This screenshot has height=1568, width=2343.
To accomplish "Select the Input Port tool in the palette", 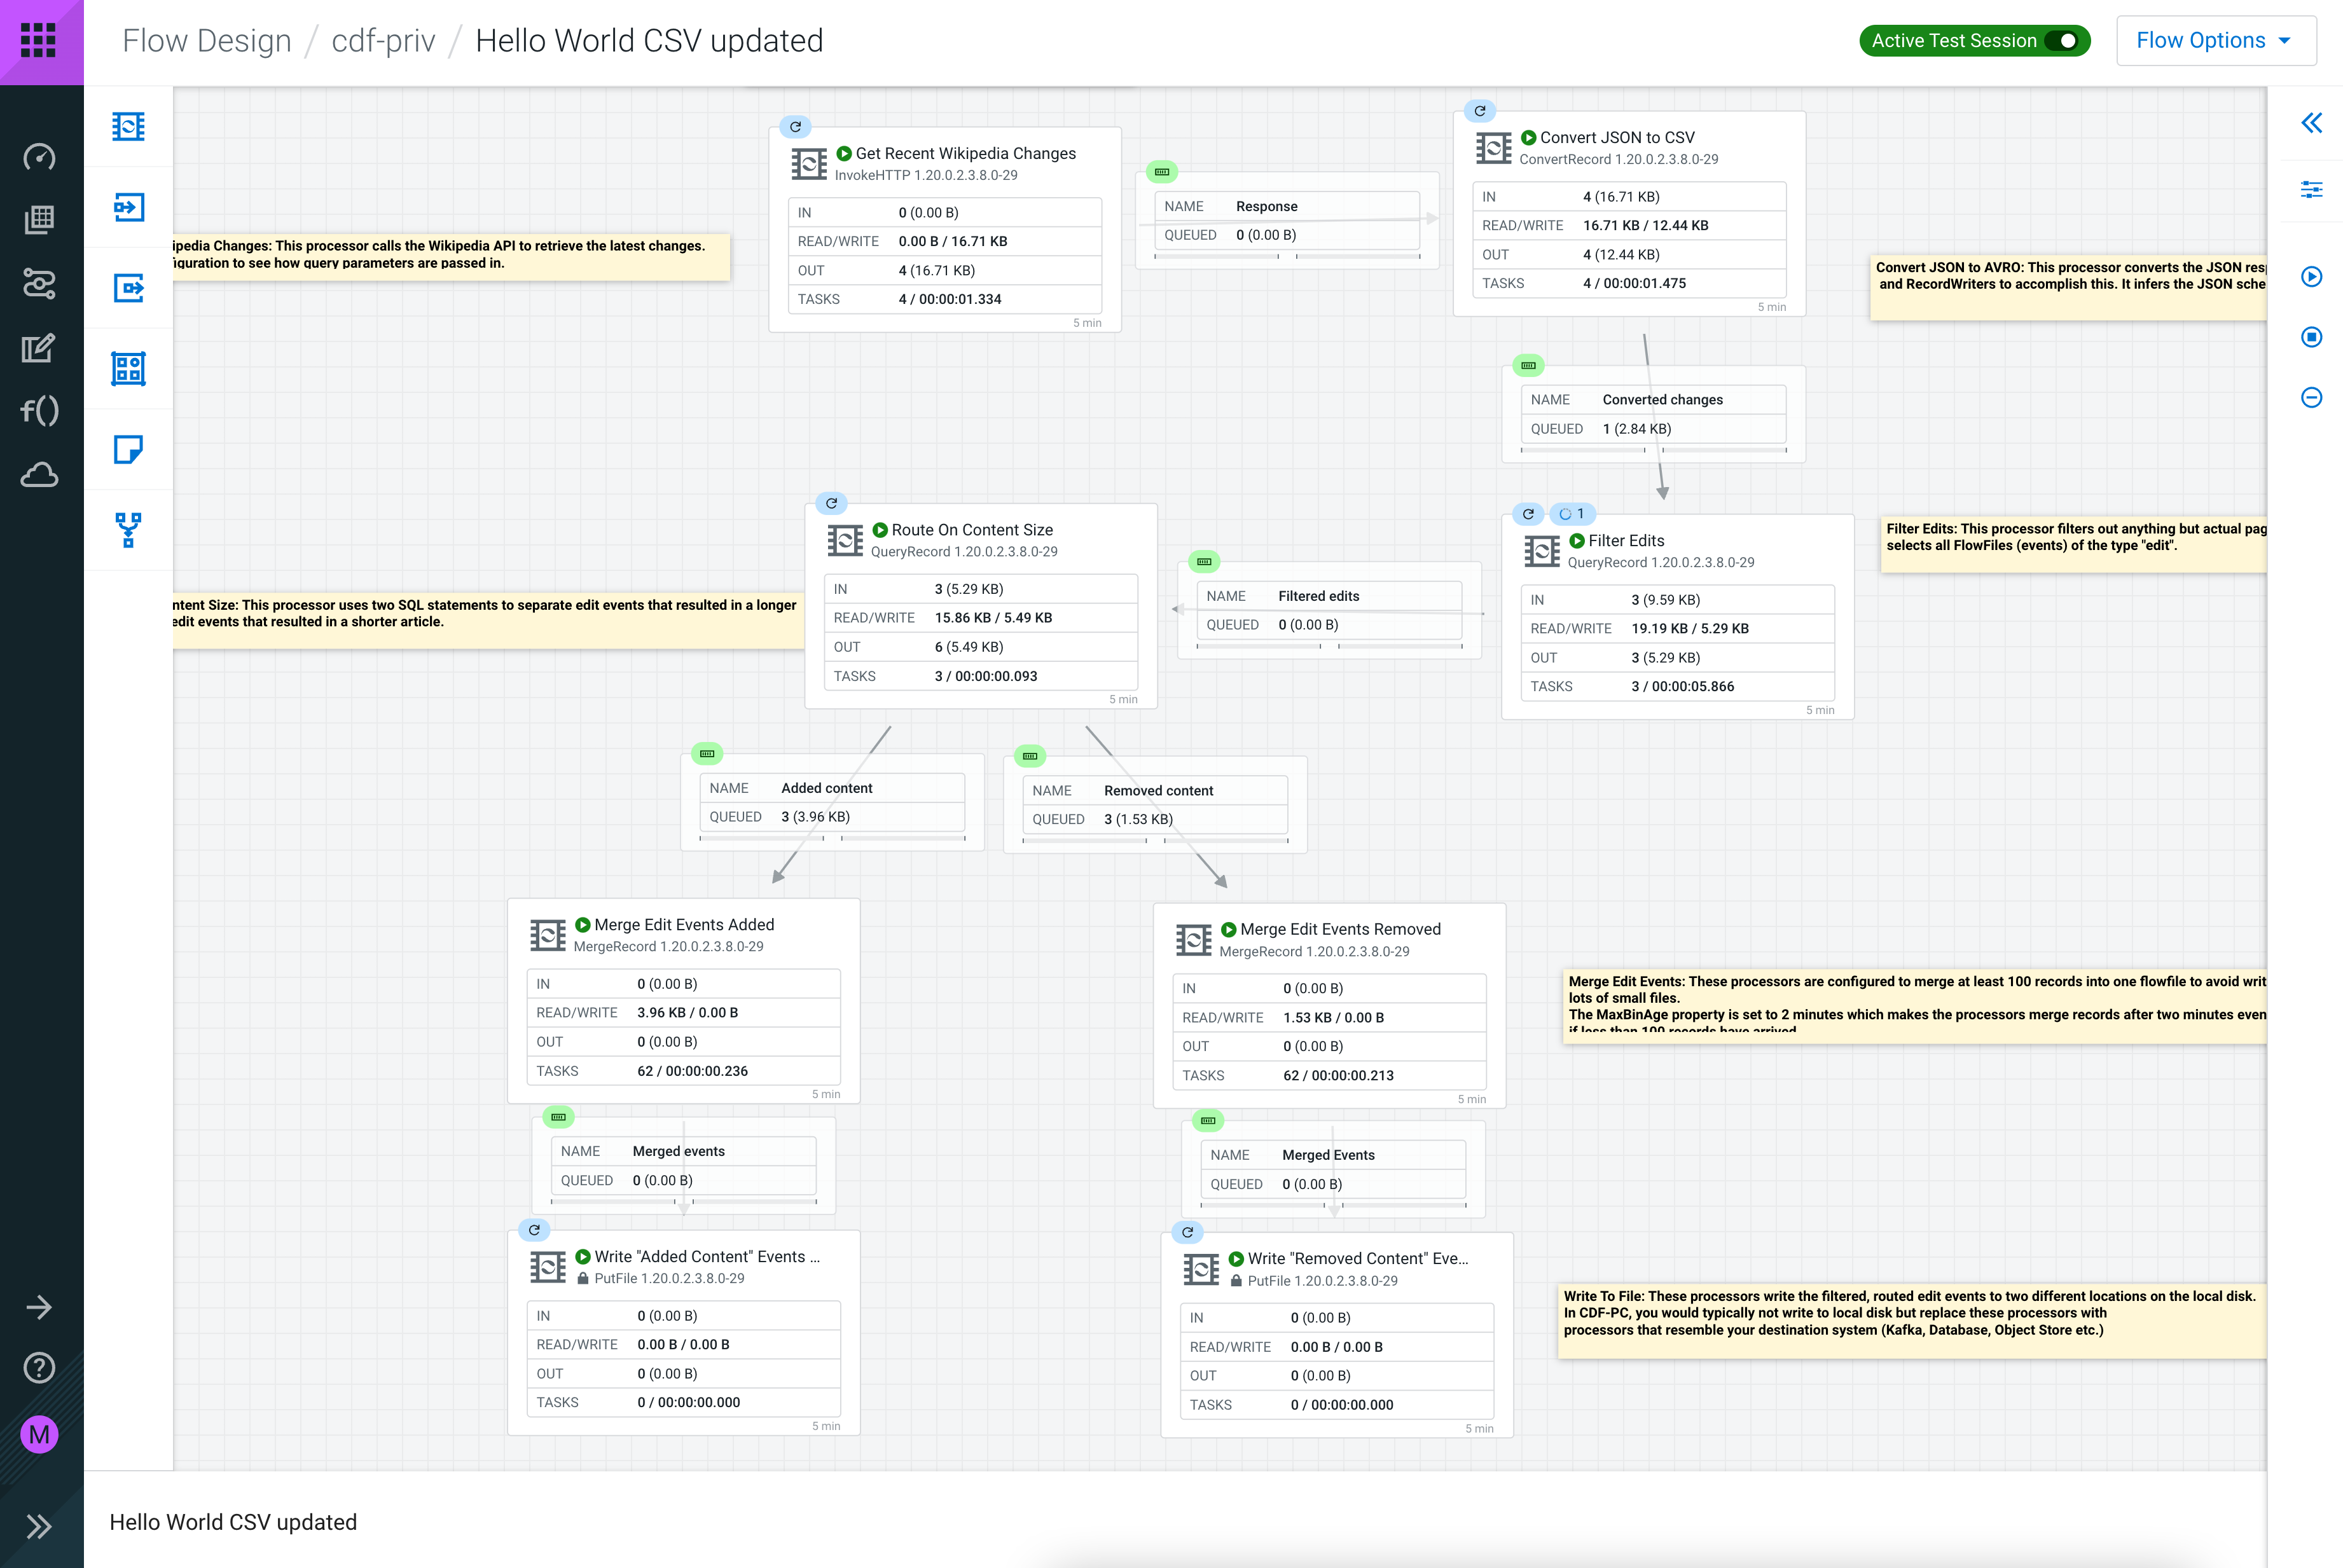I will tap(128, 207).
